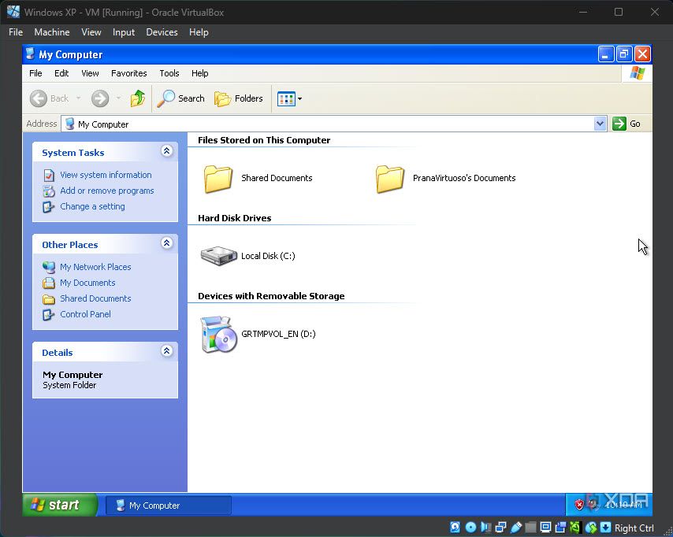
Task: Click VirtualBox network status icon
Action: coord(500,527)
